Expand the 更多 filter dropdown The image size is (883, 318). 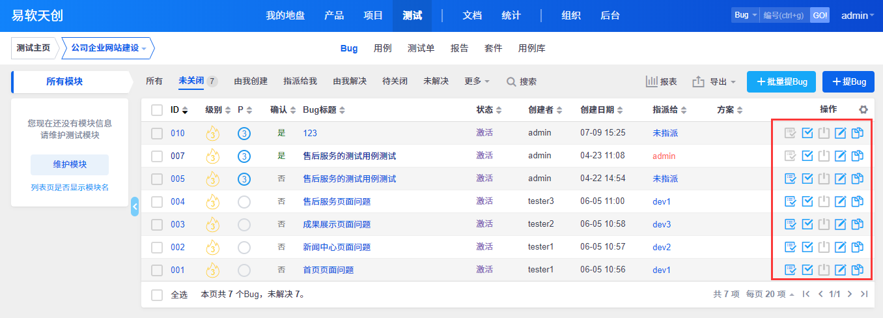point(477,81)
